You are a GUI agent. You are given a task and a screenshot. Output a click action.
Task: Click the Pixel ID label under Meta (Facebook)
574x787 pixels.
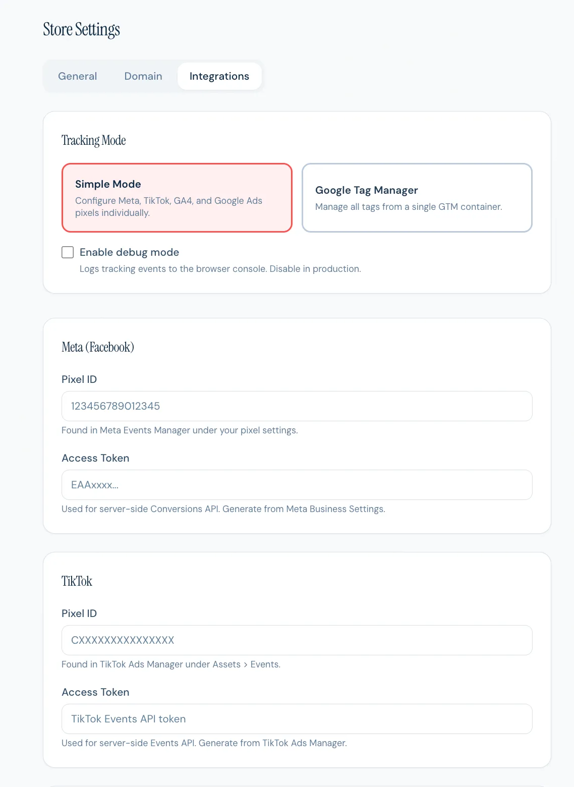pos(79,379)
